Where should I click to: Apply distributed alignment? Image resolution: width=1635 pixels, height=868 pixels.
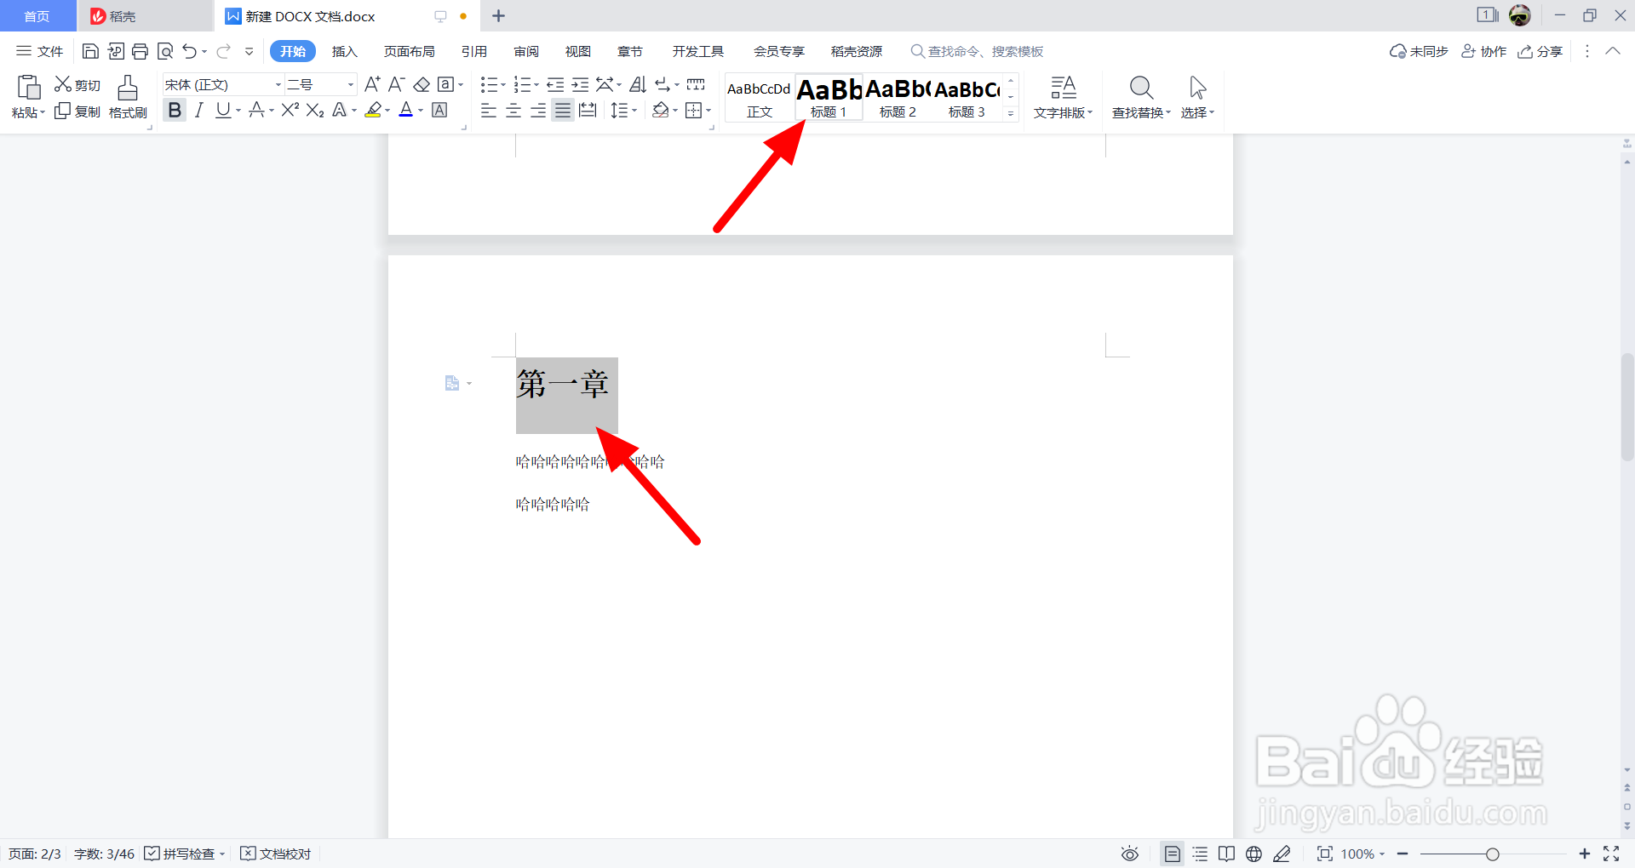pyautogui.click(x=588, y=111)
